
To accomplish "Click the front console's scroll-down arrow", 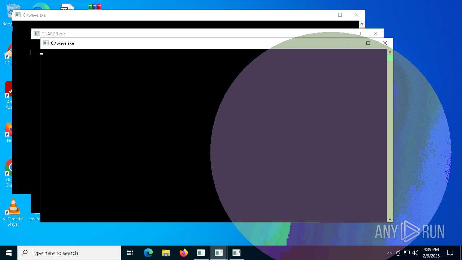I will pyautogui.click(x=390, y=219).
